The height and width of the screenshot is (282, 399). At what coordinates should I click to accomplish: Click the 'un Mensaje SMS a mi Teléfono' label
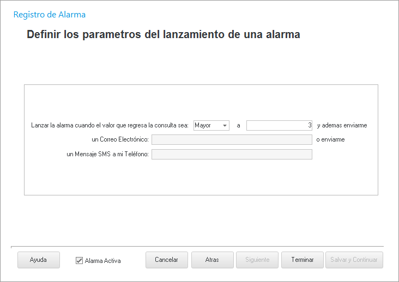click(107, 154)
